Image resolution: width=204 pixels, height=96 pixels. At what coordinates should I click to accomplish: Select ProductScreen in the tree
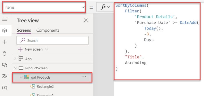36,68
